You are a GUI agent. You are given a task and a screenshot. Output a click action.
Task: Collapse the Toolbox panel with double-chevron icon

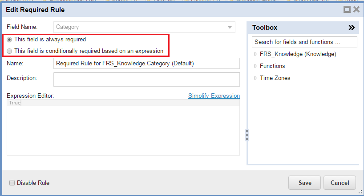coord(352,28)
